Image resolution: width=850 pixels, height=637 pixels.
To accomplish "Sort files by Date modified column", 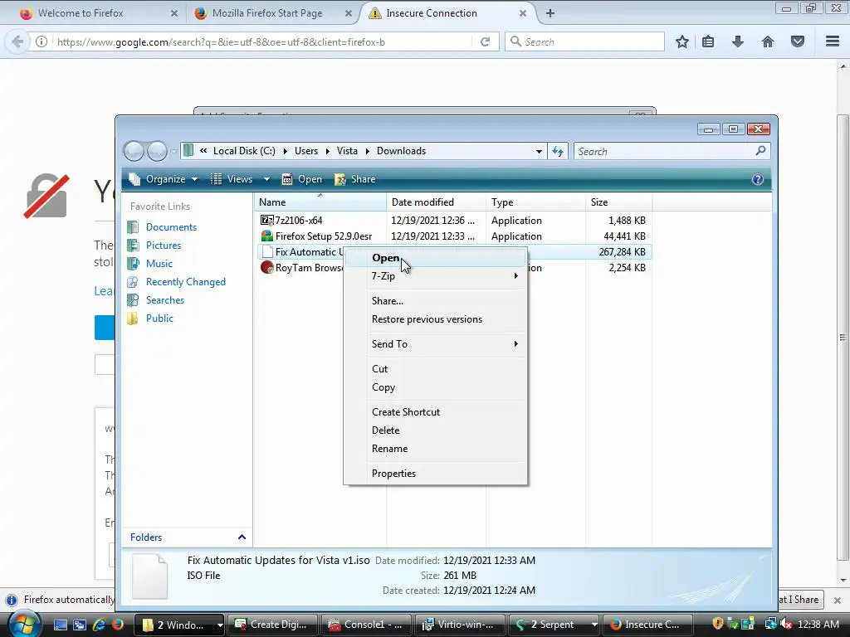I will pyautogui.click(x=436, y=202).
